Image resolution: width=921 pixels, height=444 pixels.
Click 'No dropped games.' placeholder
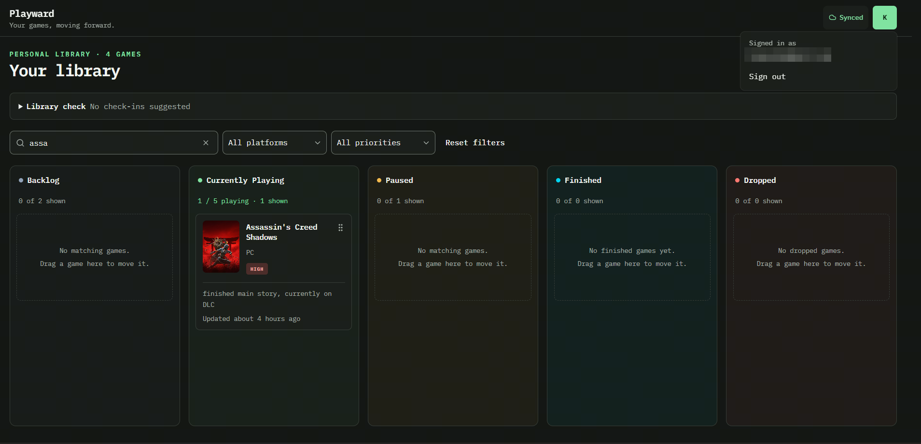point(811,251)
